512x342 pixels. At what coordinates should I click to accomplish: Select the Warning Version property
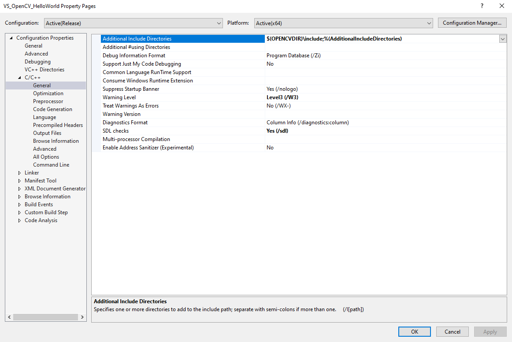point(183,114)
